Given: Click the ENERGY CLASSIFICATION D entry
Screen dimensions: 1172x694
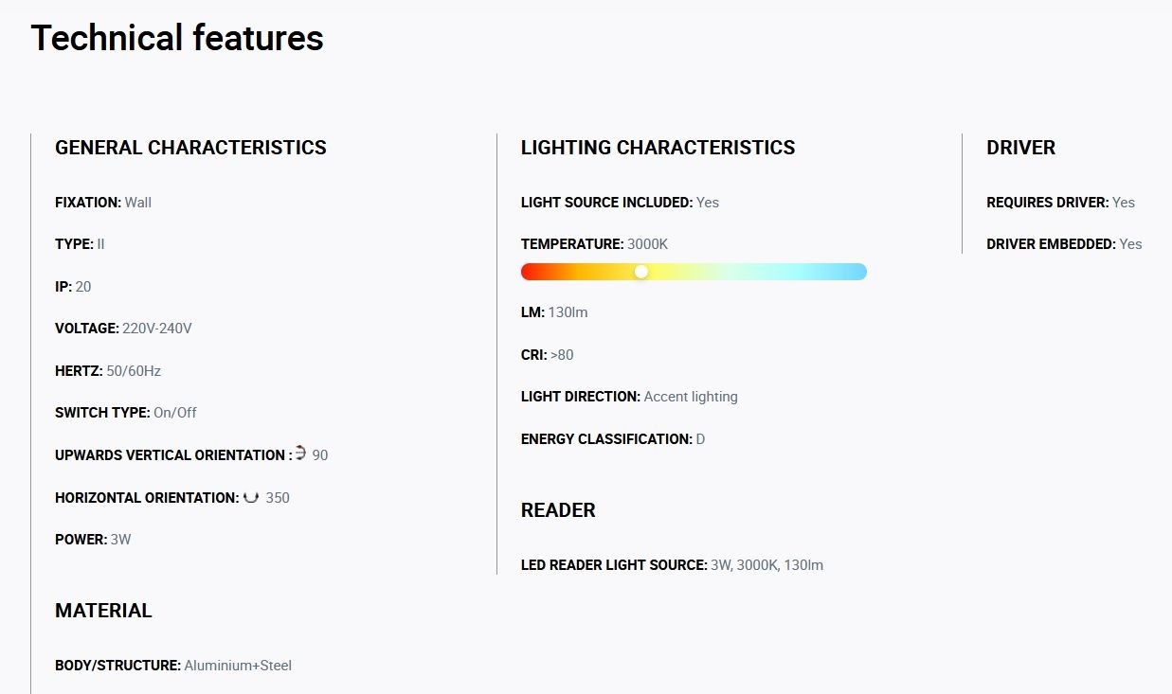Looking at the screenshot, I should coord(613,439).
